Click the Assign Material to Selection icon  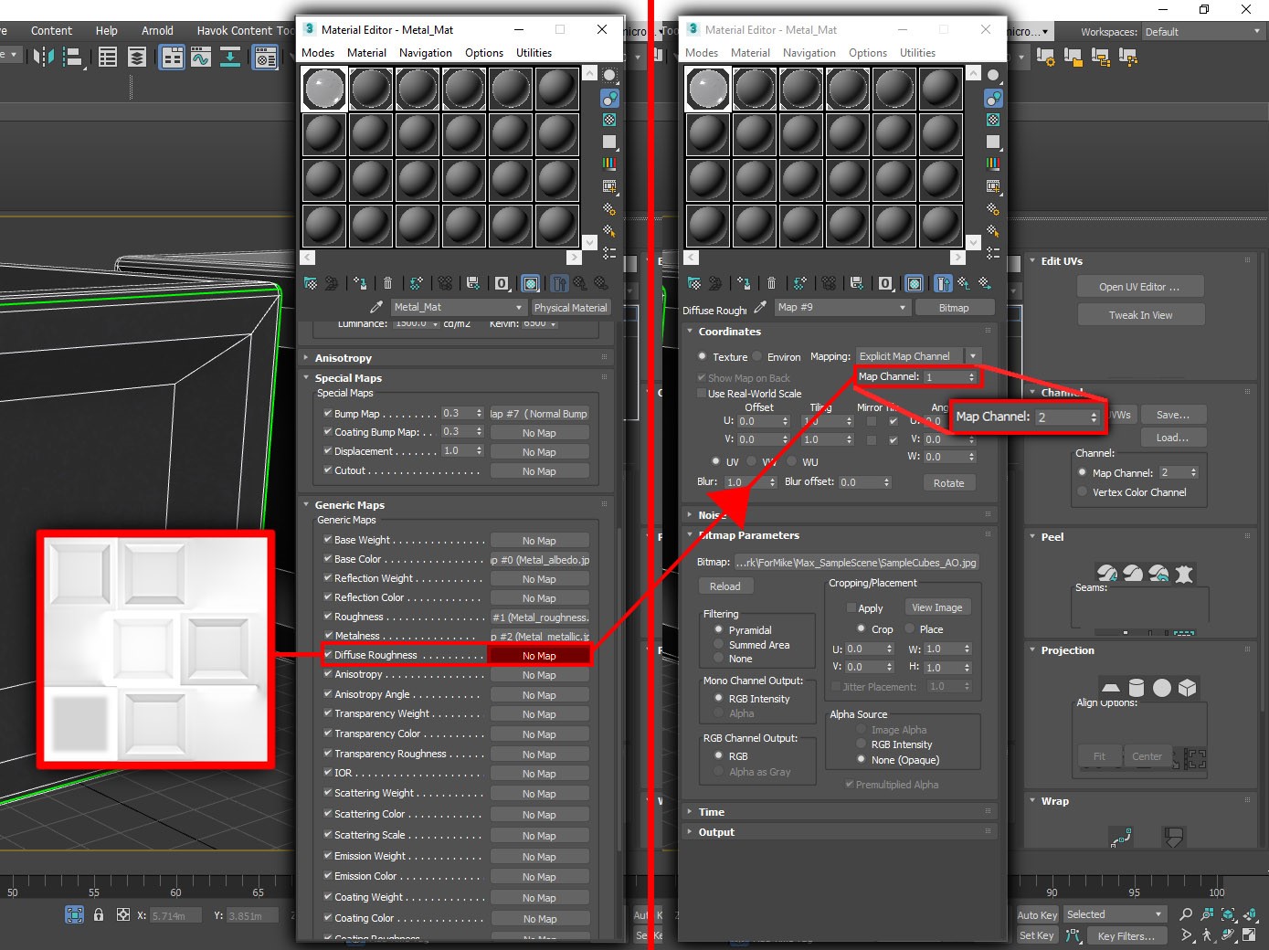360,283
